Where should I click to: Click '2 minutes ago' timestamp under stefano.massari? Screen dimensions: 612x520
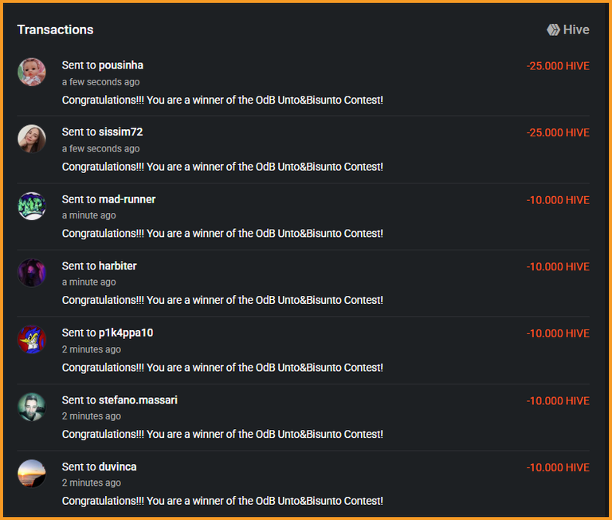click(92, 416)
